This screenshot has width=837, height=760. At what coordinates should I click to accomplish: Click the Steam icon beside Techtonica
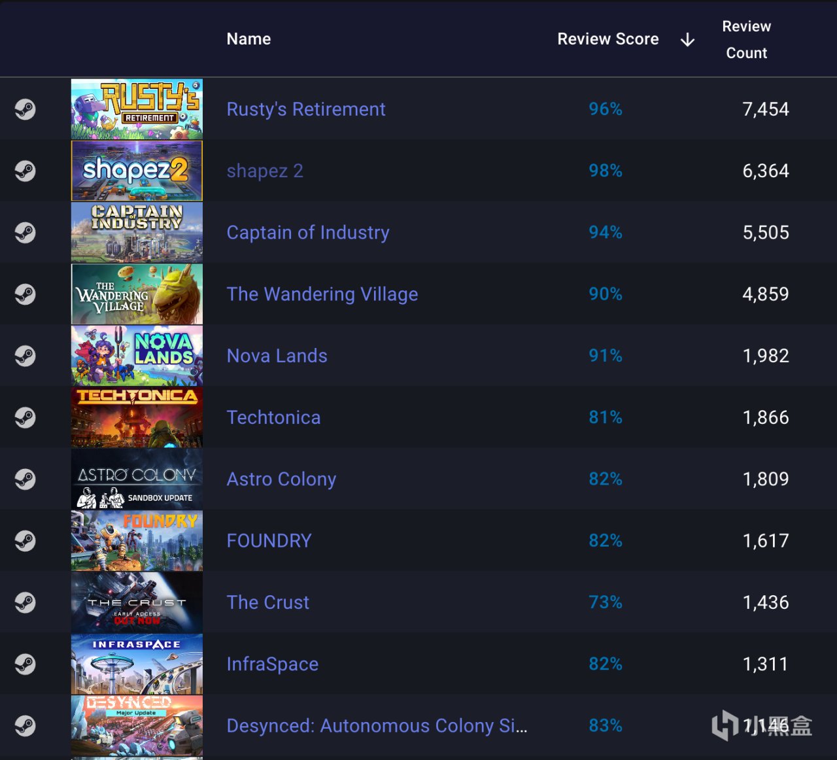(25, 417)
